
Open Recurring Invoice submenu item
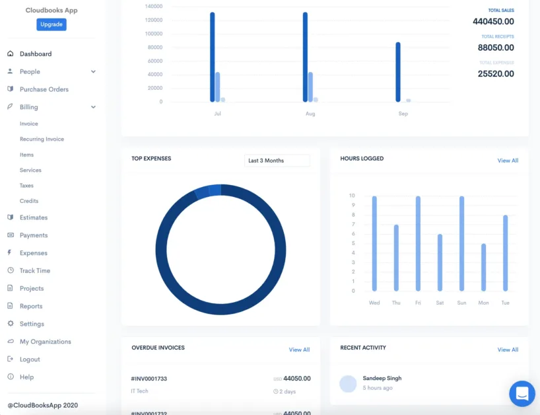tap(42, 139)
